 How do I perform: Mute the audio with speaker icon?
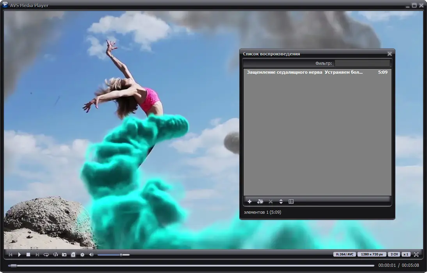coord(91,255)
